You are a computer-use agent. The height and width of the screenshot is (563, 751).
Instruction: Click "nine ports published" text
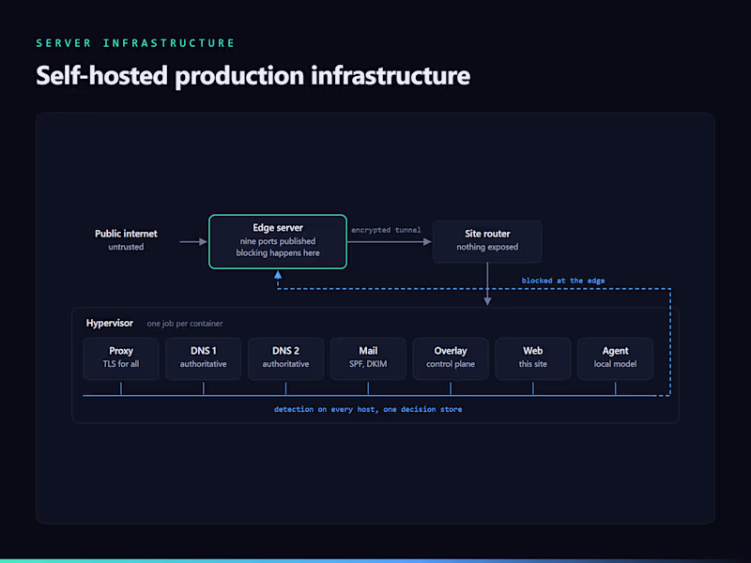[278, 241]
